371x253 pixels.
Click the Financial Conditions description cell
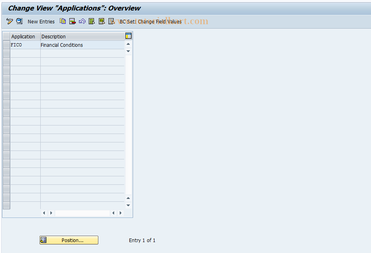[x=83, y=45]
